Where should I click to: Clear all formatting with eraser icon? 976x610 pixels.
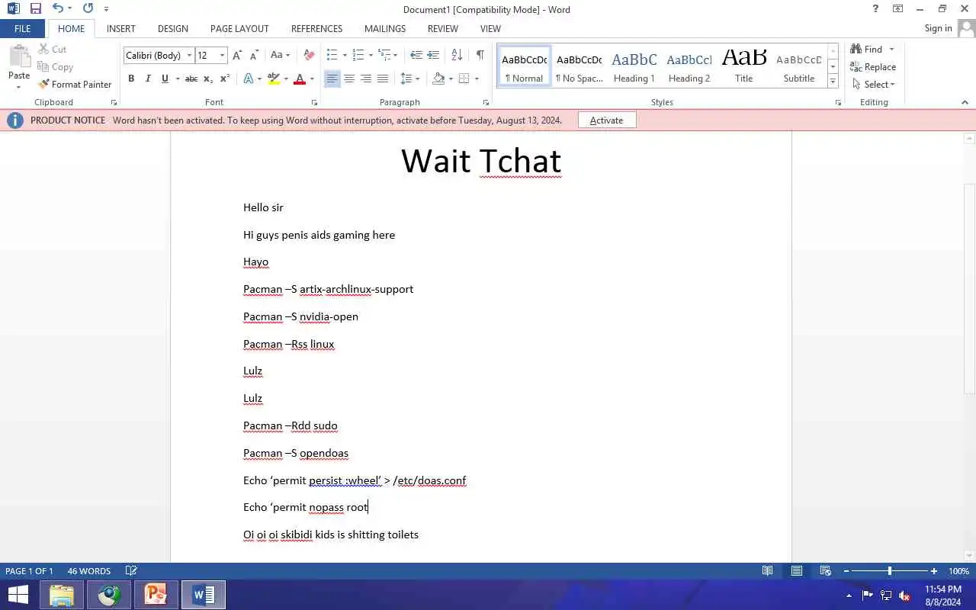[x=309, y=55]
